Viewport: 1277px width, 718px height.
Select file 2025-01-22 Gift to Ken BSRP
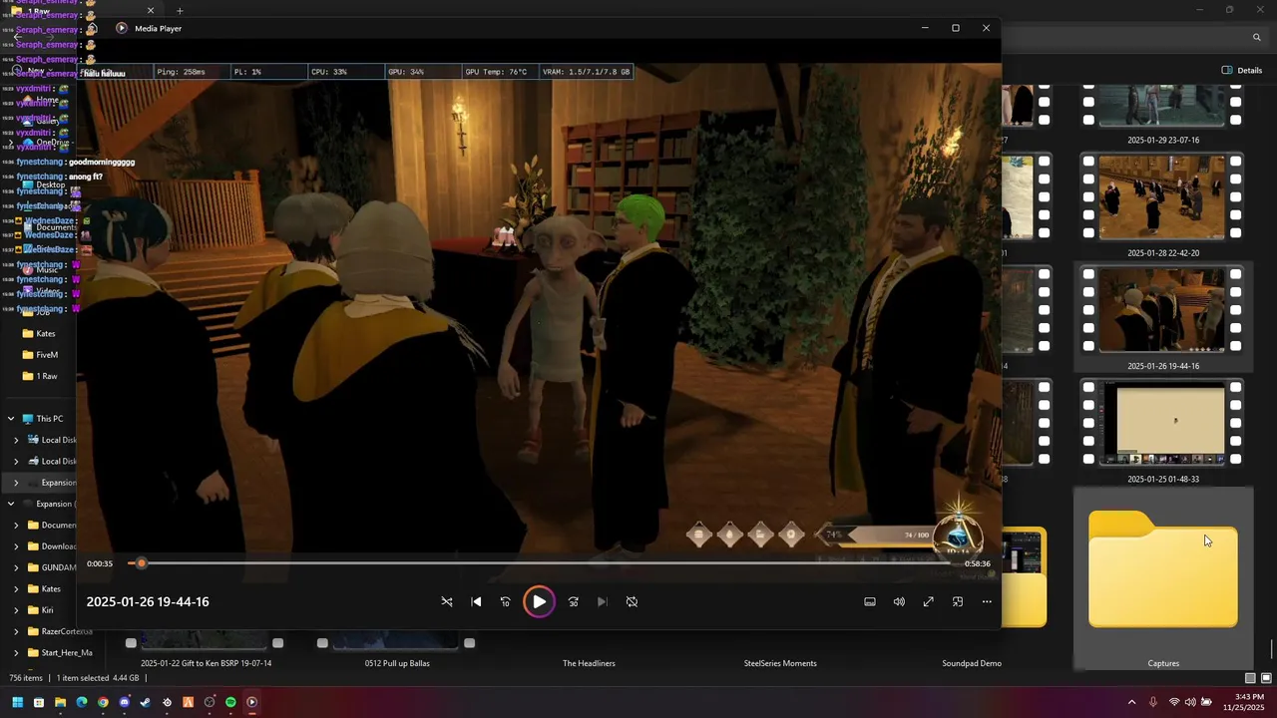206,663
